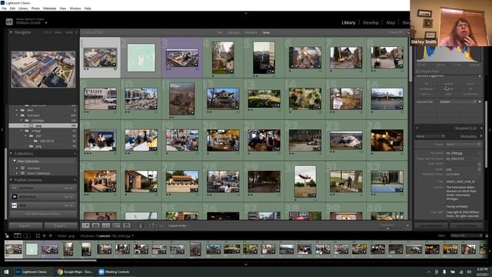Viewport: 492px width, 277px height.
Task: Hide the top module picker arrow
Action: pyautogui.click(x=246, y=13)
